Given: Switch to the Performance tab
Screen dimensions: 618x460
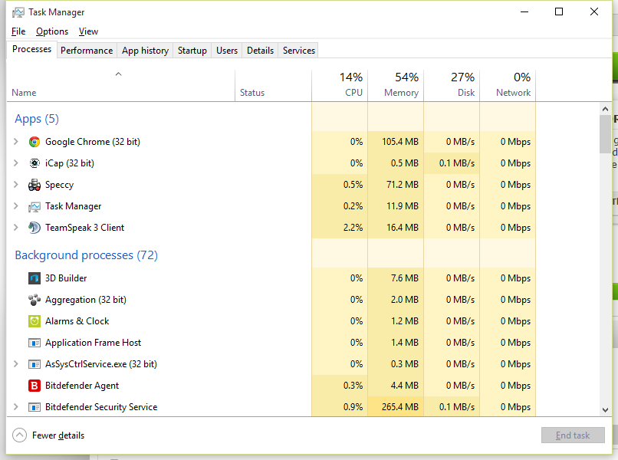Looking at the screenshot, I should click(87, 51).
